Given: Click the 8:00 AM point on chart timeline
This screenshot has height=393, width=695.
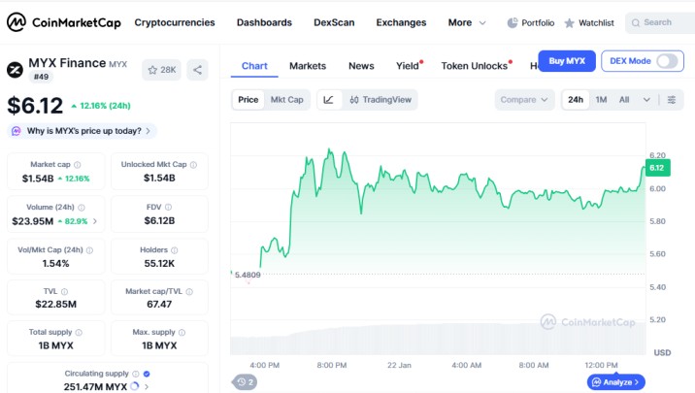Looking at the screenshot, I should coord(535,365).
